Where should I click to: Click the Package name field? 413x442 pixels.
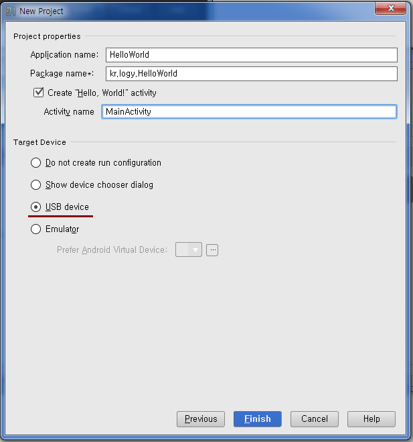pos(252,74)
